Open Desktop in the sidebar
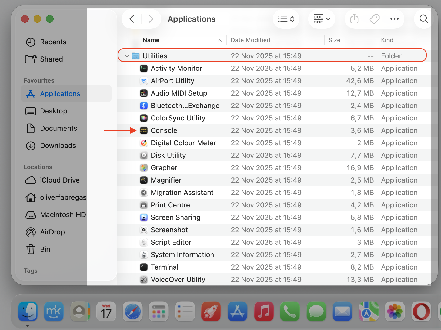 (x=66, y=111)
